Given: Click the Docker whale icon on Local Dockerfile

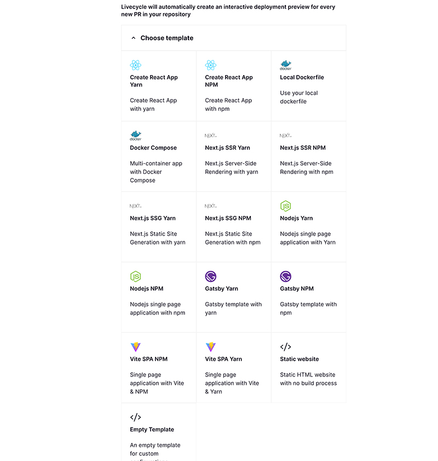Looking at the screenshot, I should (285, 64).
